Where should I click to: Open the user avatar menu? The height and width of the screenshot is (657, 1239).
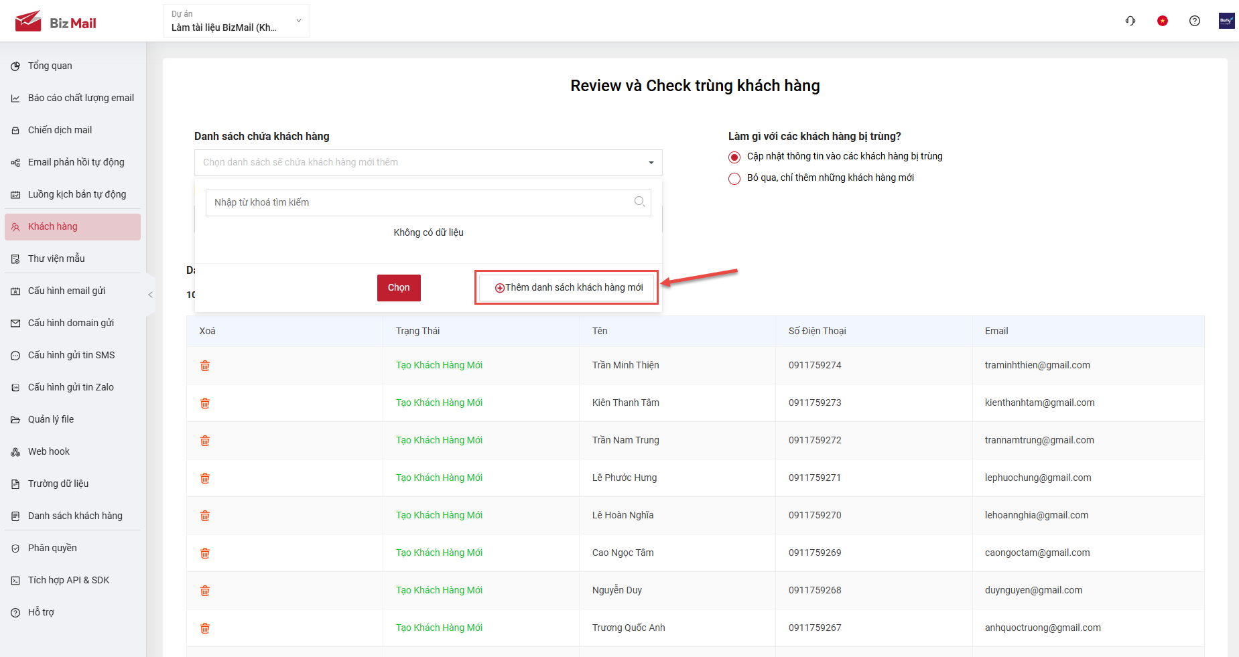tap(1226, 21)
